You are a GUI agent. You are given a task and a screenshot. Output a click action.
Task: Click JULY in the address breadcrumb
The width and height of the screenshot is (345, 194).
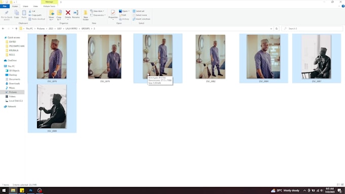coord(59,28)
